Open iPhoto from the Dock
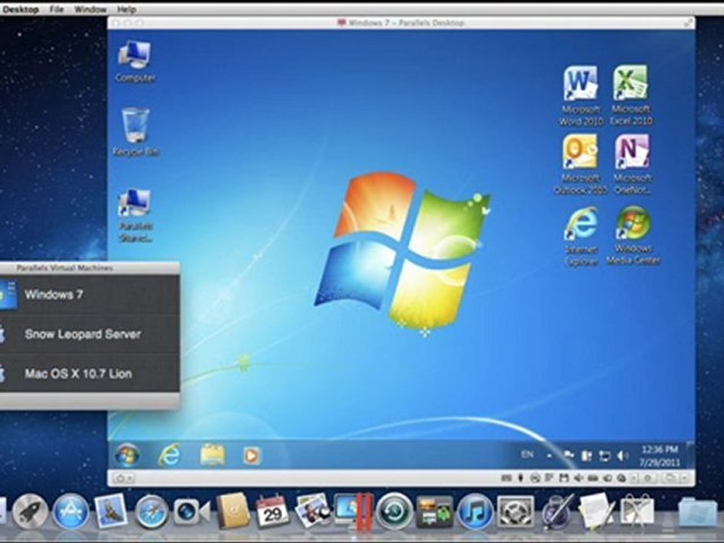 point(312,511)
